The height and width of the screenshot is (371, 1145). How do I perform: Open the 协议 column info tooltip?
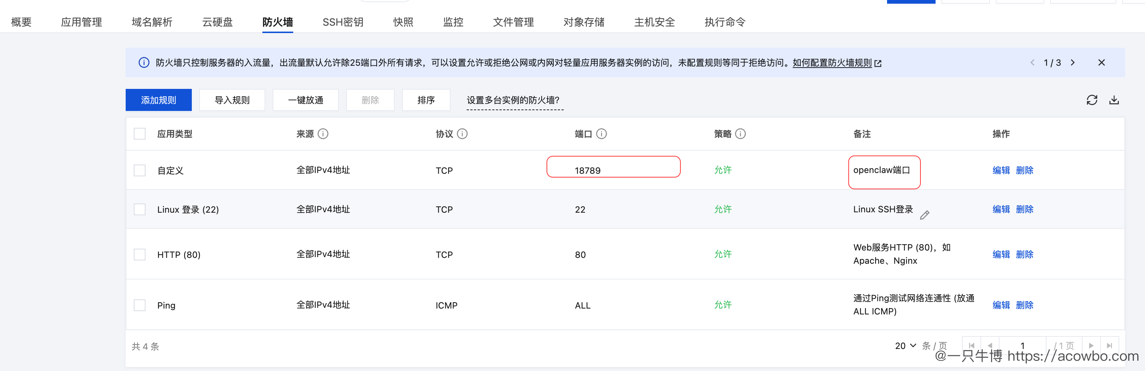[x=463, y=134]
